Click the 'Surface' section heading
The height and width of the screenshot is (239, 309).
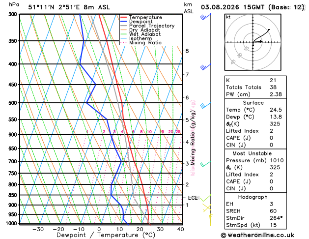coord(253,103)
